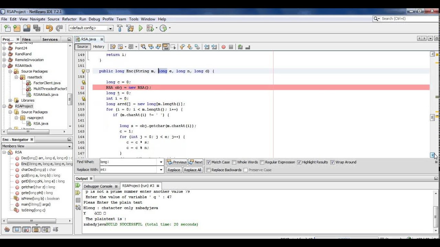Click the Stop Macro Recording icon
The image size is (440, 247).
pyautogui.click(x=231, y=47)
